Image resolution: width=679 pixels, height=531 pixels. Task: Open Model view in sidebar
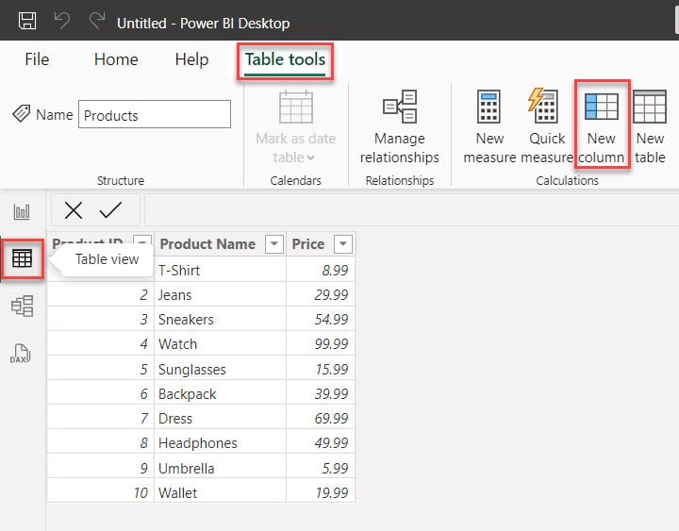[22, 307]
